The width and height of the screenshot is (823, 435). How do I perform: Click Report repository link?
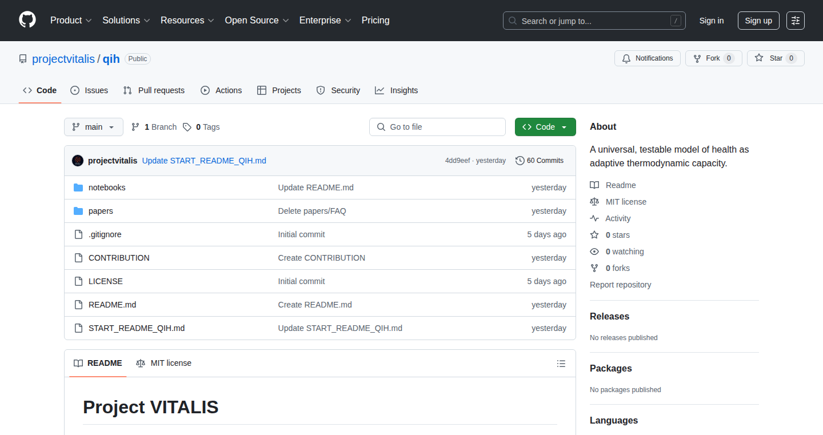621,285
